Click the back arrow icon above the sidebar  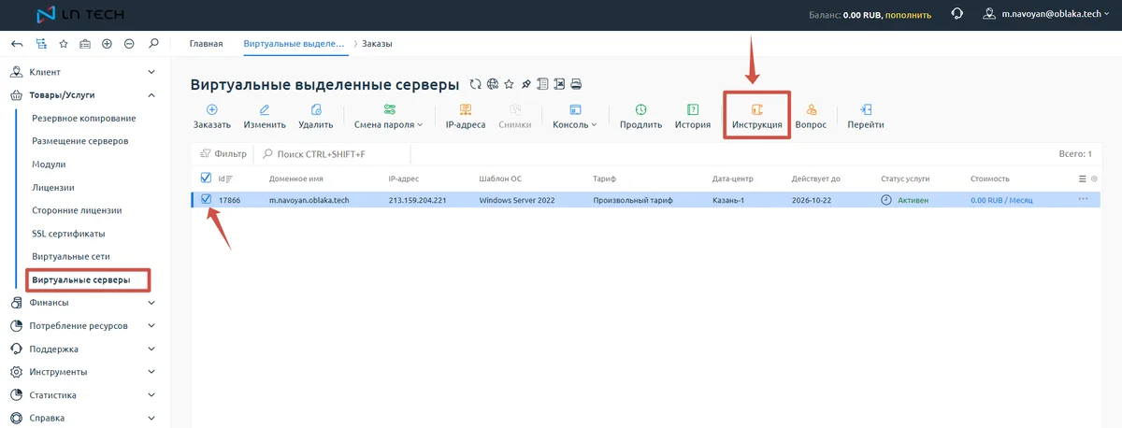[18, 43]
